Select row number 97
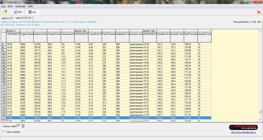 click(x=4, y=44)
